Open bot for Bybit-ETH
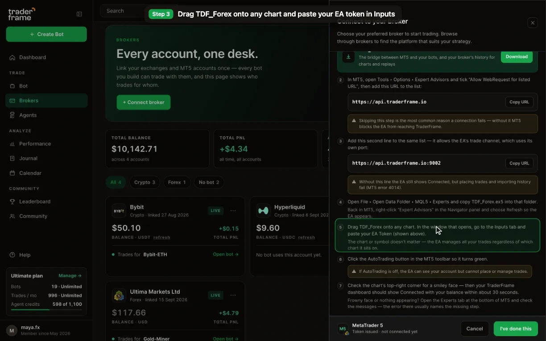This screenshot has width=546, height=341. pos(226,255)
